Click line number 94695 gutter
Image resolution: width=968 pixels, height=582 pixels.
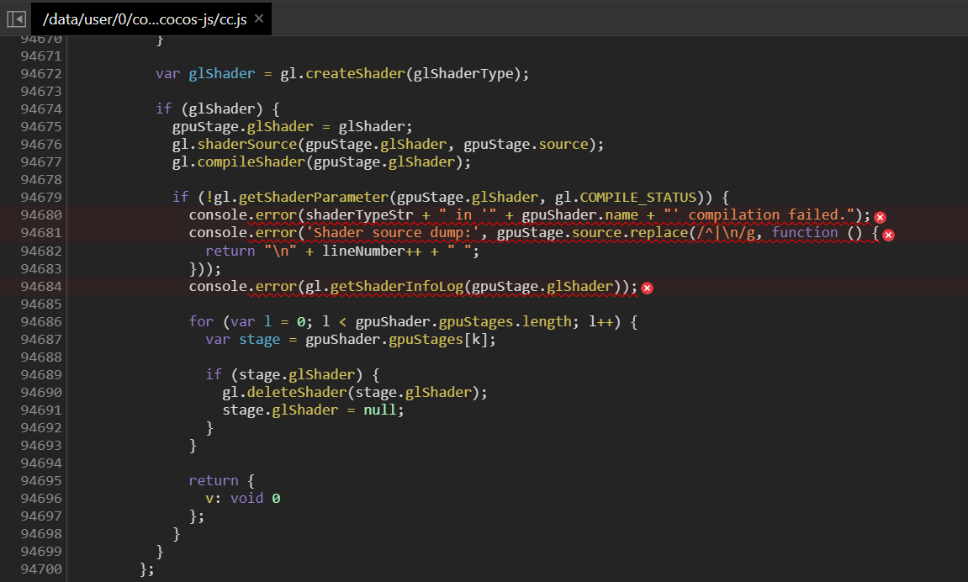tap(41, 481)
